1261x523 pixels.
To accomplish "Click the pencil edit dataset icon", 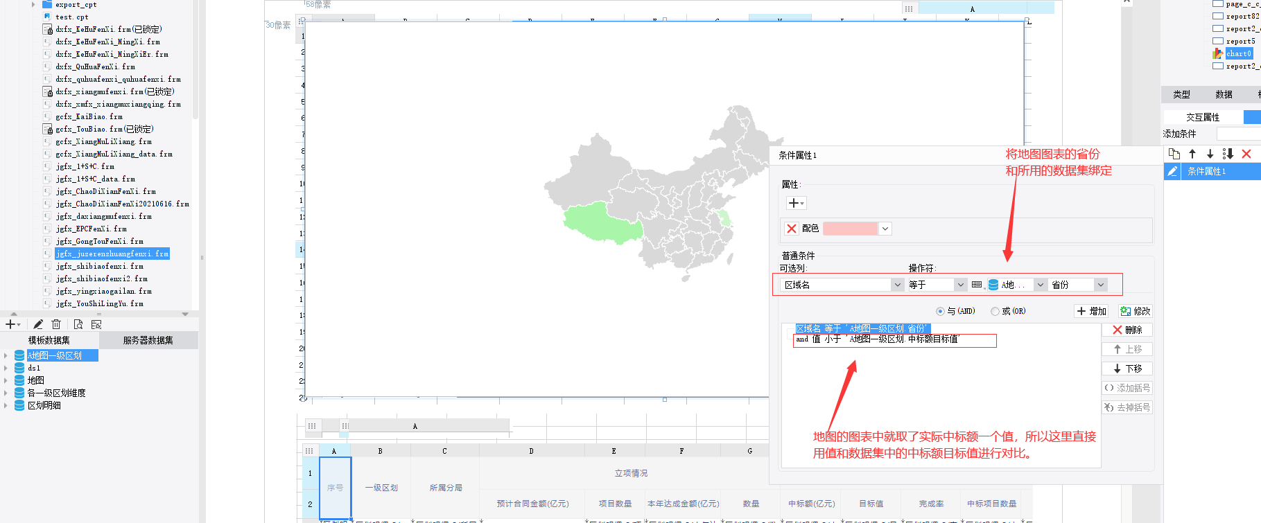I will pos(38,324).
